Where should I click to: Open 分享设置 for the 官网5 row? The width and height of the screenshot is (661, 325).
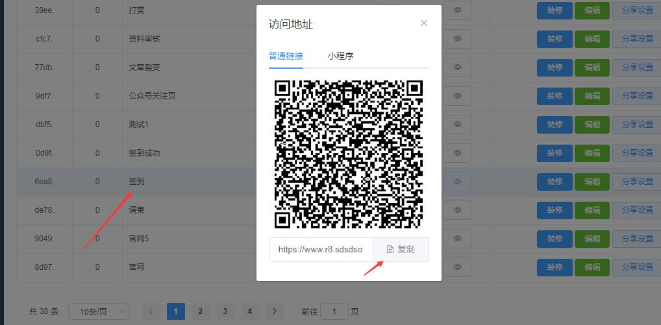coord(637,239)
